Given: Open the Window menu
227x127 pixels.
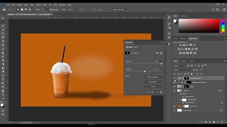Looking at the screenshot, I should tap(62, 5).
